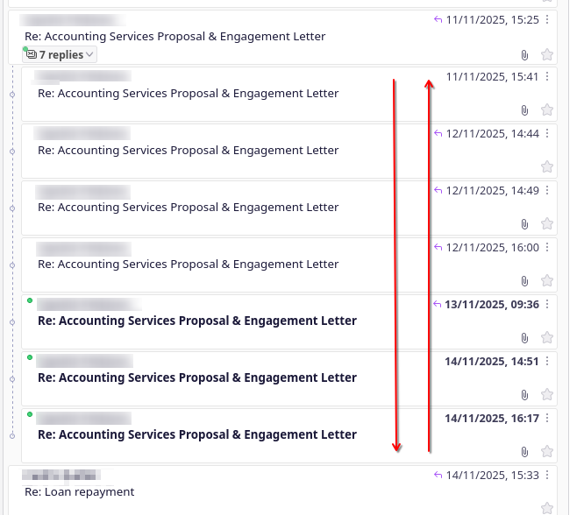The height and width of the screenshot is (515, 584).
Task: Click the paperclip on the 14/11/2025 14:51 message
Action: coord(524,395)
